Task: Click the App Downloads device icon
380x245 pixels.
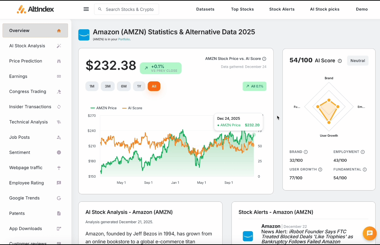Action: (59, 229)
